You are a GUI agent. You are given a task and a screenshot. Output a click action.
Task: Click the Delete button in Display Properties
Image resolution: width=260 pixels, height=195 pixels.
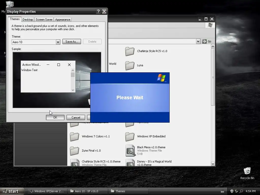[92, 42]
